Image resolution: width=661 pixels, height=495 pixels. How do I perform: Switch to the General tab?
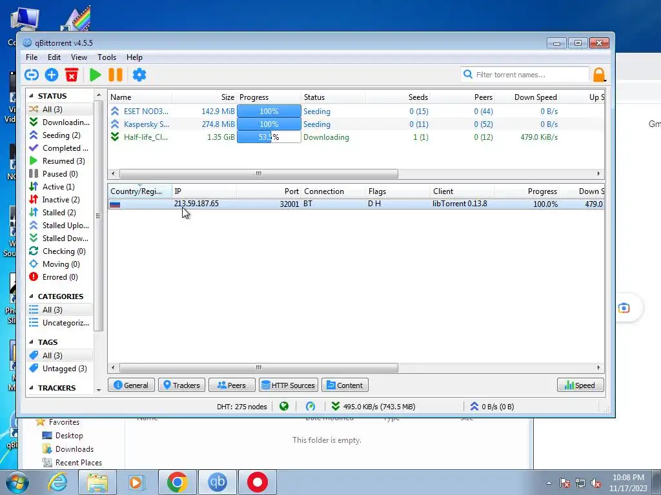coord(131,385)
